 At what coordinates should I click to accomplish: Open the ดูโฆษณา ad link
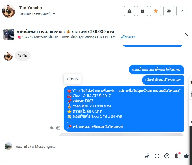click(x=128, y=37)
